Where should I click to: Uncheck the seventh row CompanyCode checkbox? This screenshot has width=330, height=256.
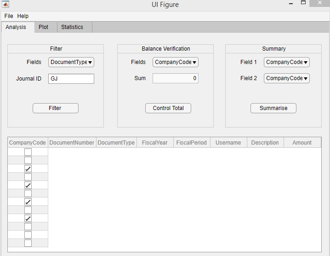[x=28, y=202]
